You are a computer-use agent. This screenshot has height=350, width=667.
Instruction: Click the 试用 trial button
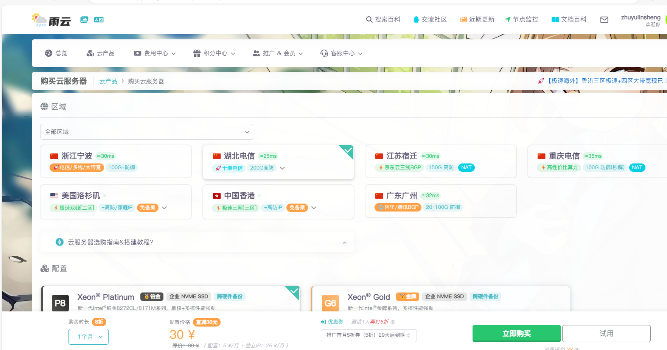[606, 333]
